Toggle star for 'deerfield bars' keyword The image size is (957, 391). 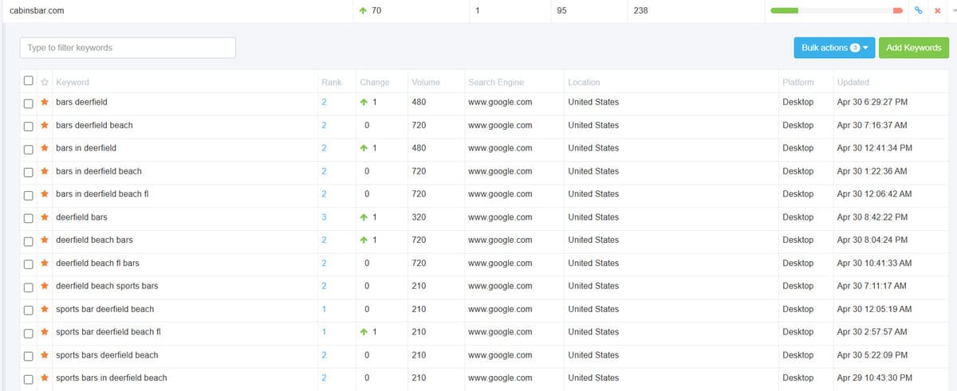(45, 217)
